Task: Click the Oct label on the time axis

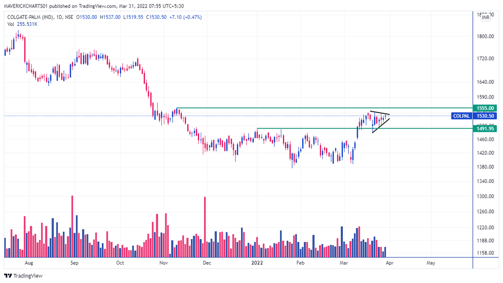Action: pyautogui.click(x=120, y=263)
